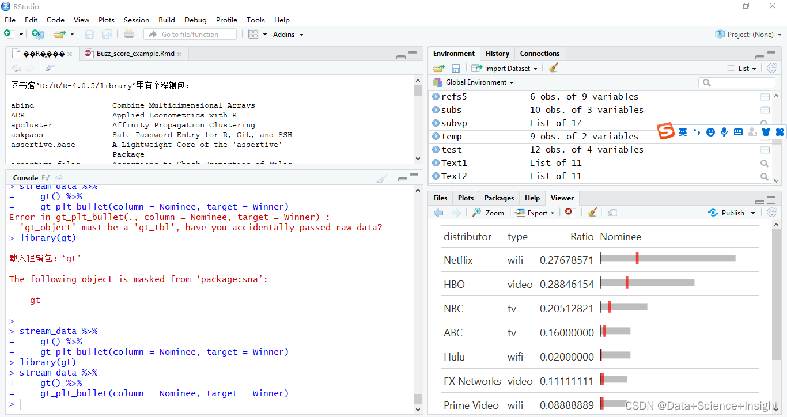Click the Sogou soft keyboard icon
This screenshot has height=417, width=787.
[x=738, y=132]
